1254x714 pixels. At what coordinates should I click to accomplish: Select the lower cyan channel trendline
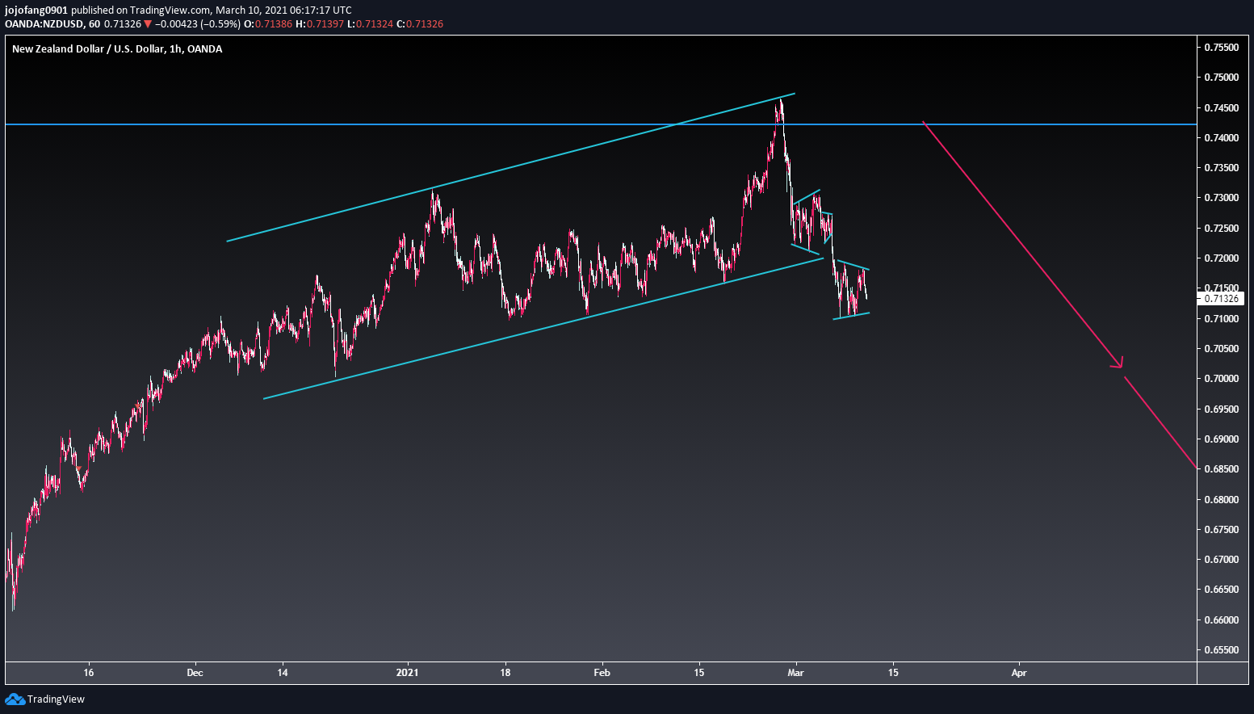click(543, 328)
